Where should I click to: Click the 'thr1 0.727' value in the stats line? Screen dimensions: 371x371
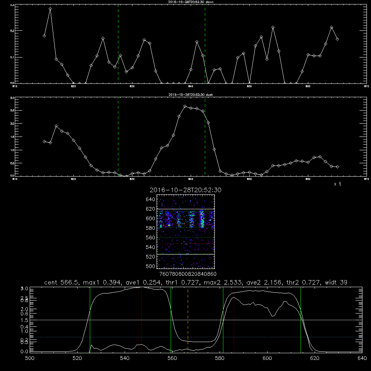(x=182, y=282)
